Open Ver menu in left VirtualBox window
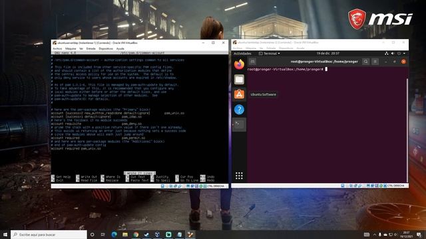The image size is (426, 239). pyautogui.click(x=81, y=48)
